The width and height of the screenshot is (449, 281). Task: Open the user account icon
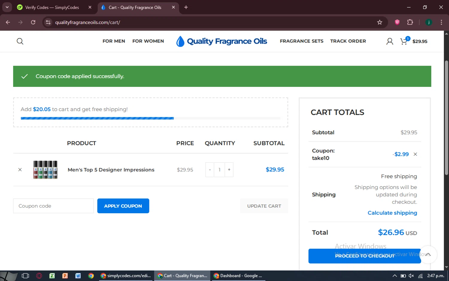pos(389,41)
